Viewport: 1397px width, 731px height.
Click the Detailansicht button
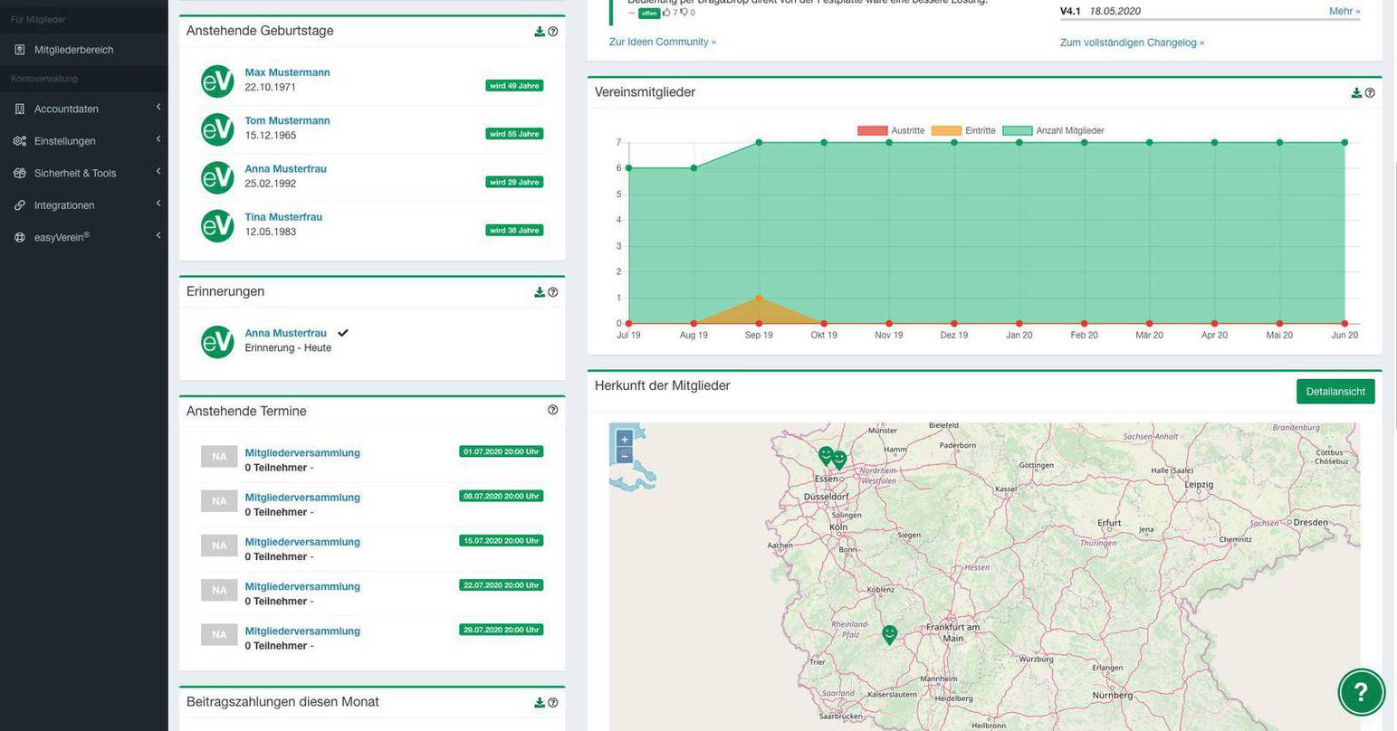coord(1335,392)
